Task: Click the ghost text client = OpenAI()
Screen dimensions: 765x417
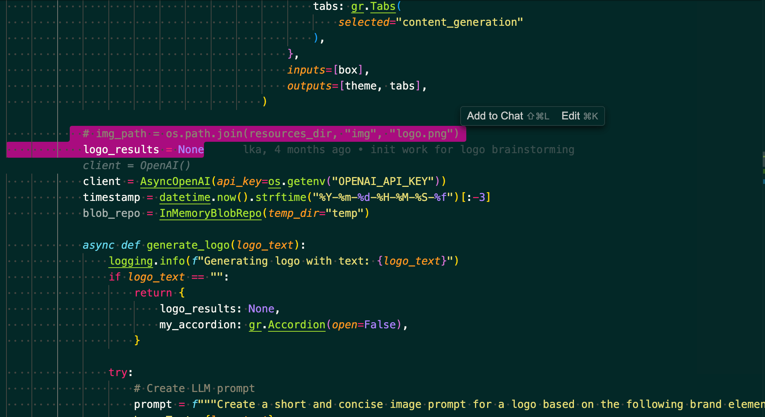Action: (136, 166)
